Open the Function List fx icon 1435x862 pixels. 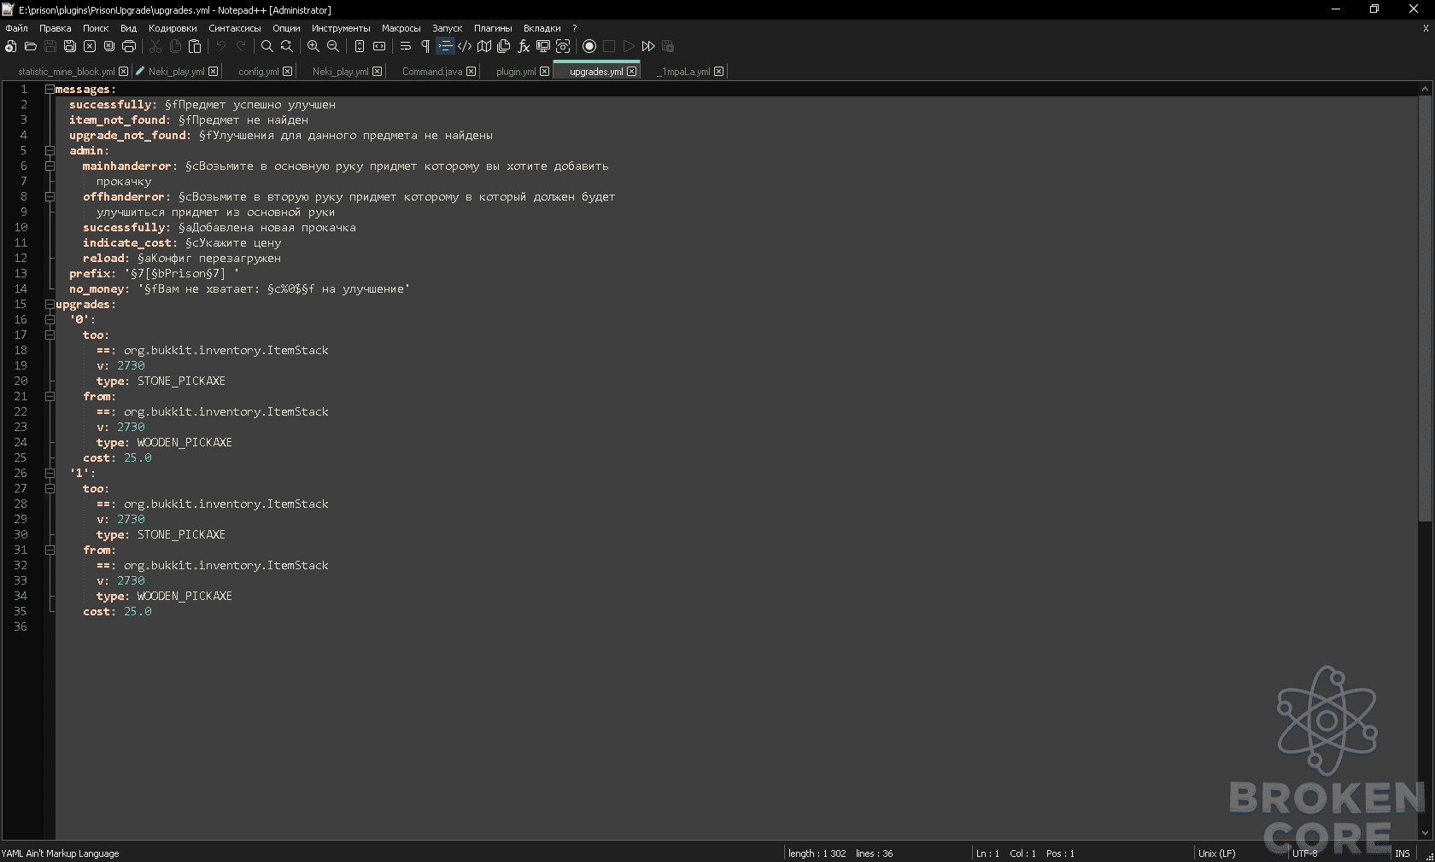click(x=524, y=46)
